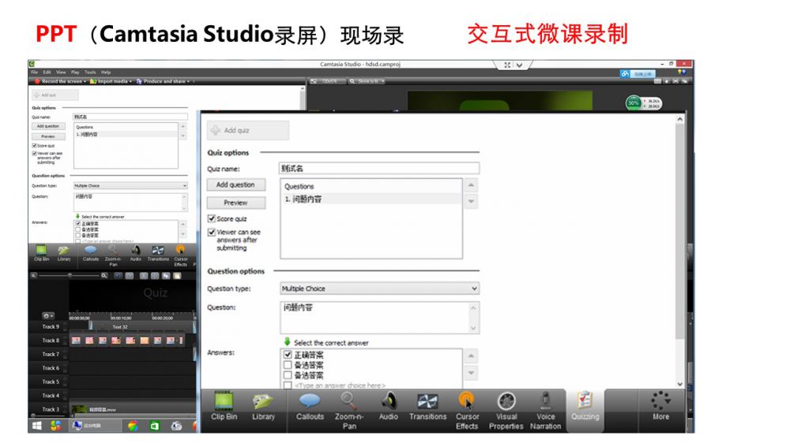This screenshot has width=790, height=443.
Task: Uncheck the first answer 正确答案 checkbox
Action: 288,356
